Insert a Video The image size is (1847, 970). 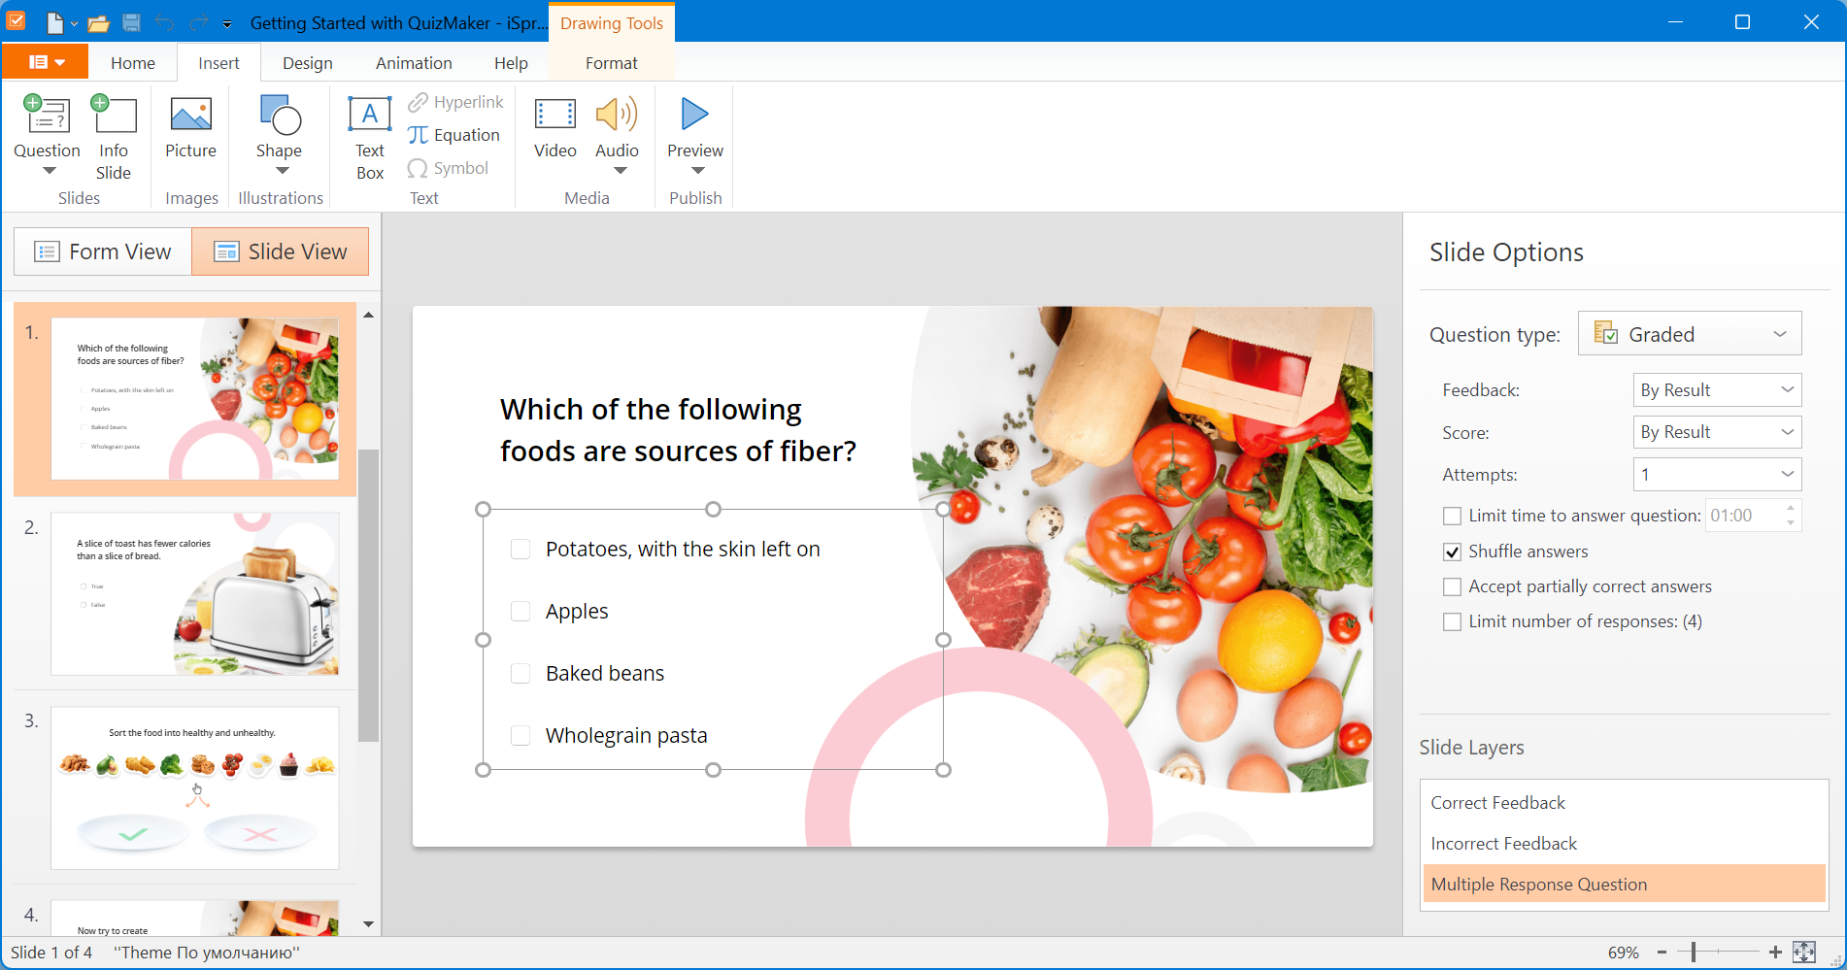(x=554, y=131)
